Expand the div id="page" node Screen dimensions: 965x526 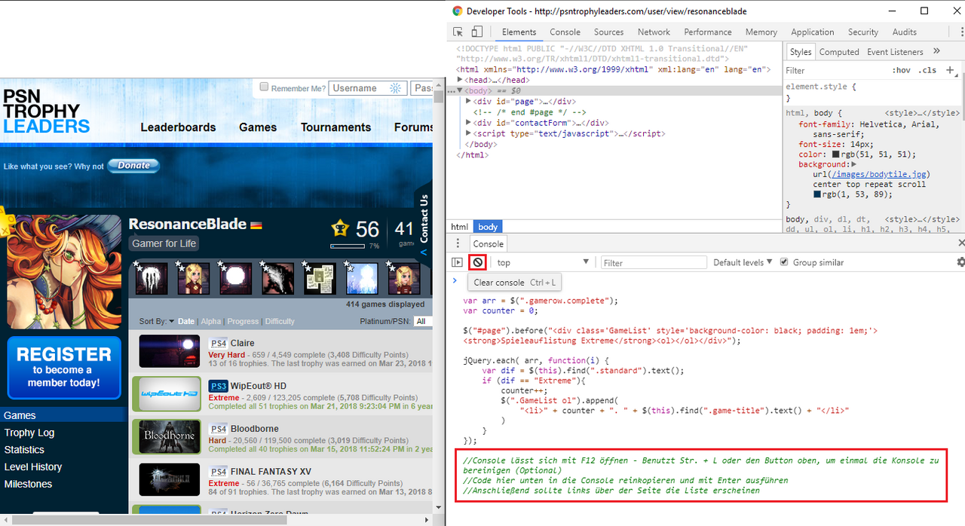pyautogui.click(x=469, y=101)
